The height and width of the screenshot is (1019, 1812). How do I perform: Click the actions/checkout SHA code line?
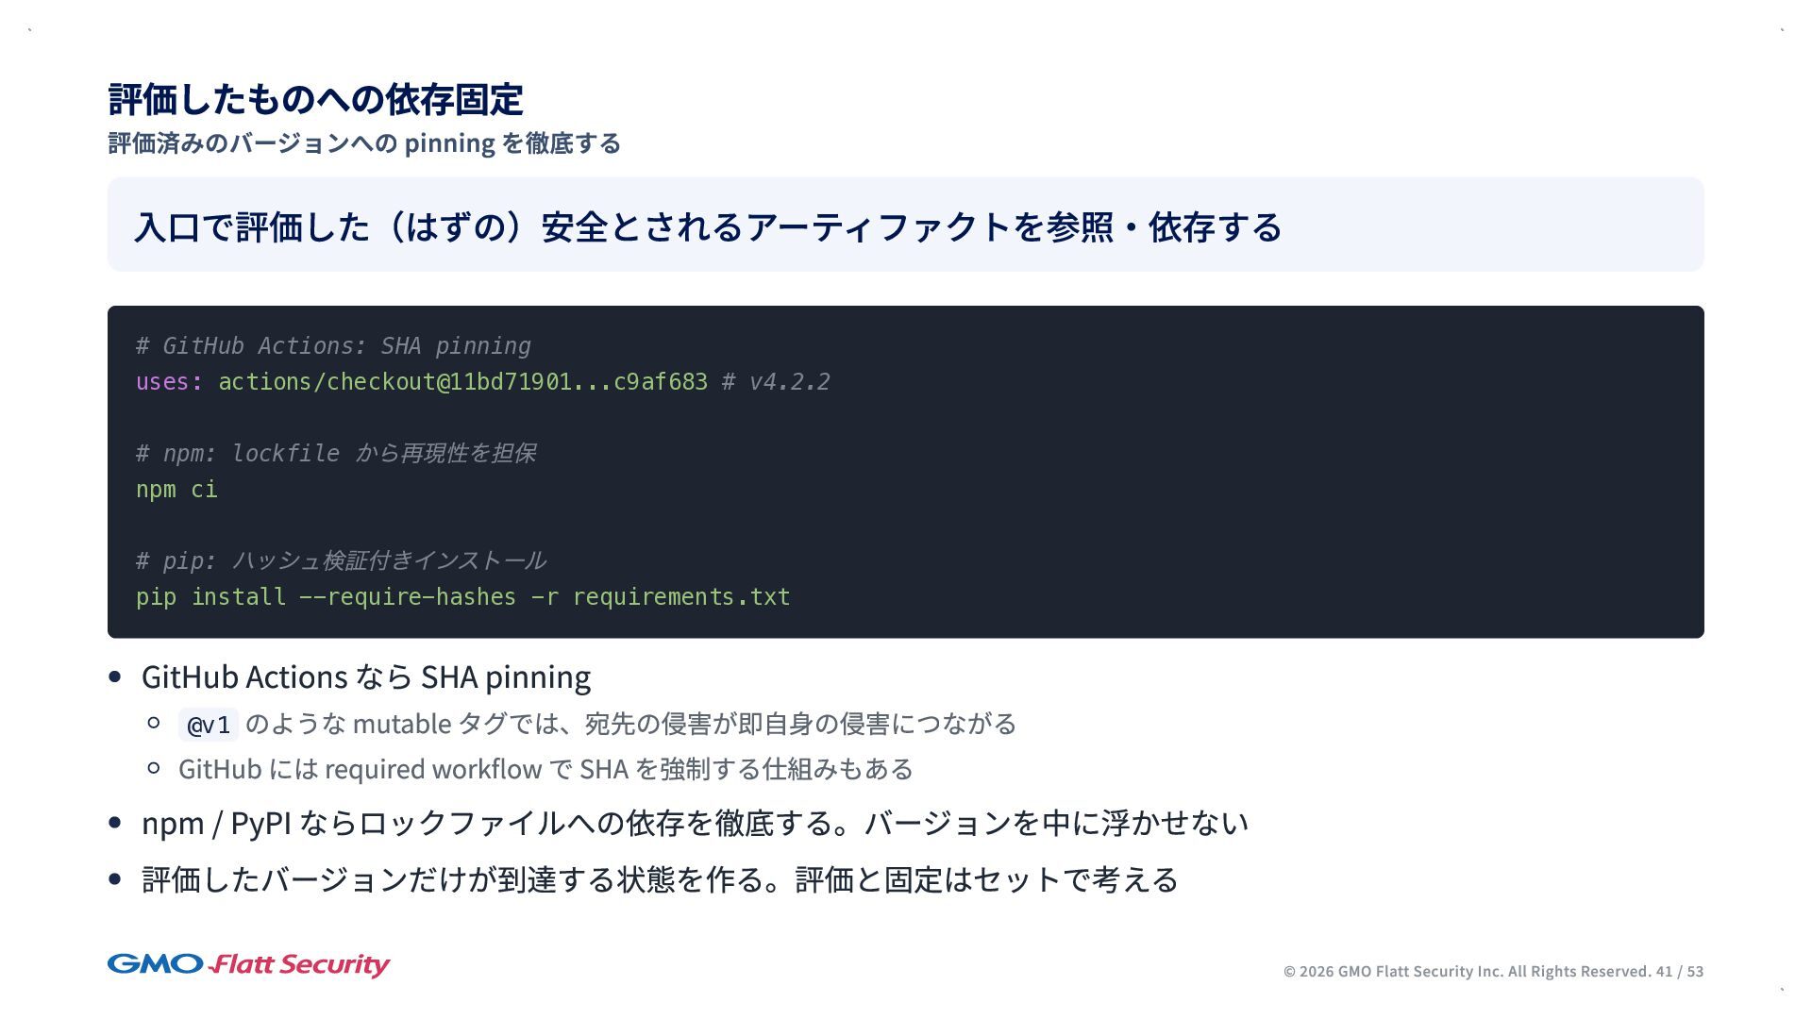pos(462,382)
